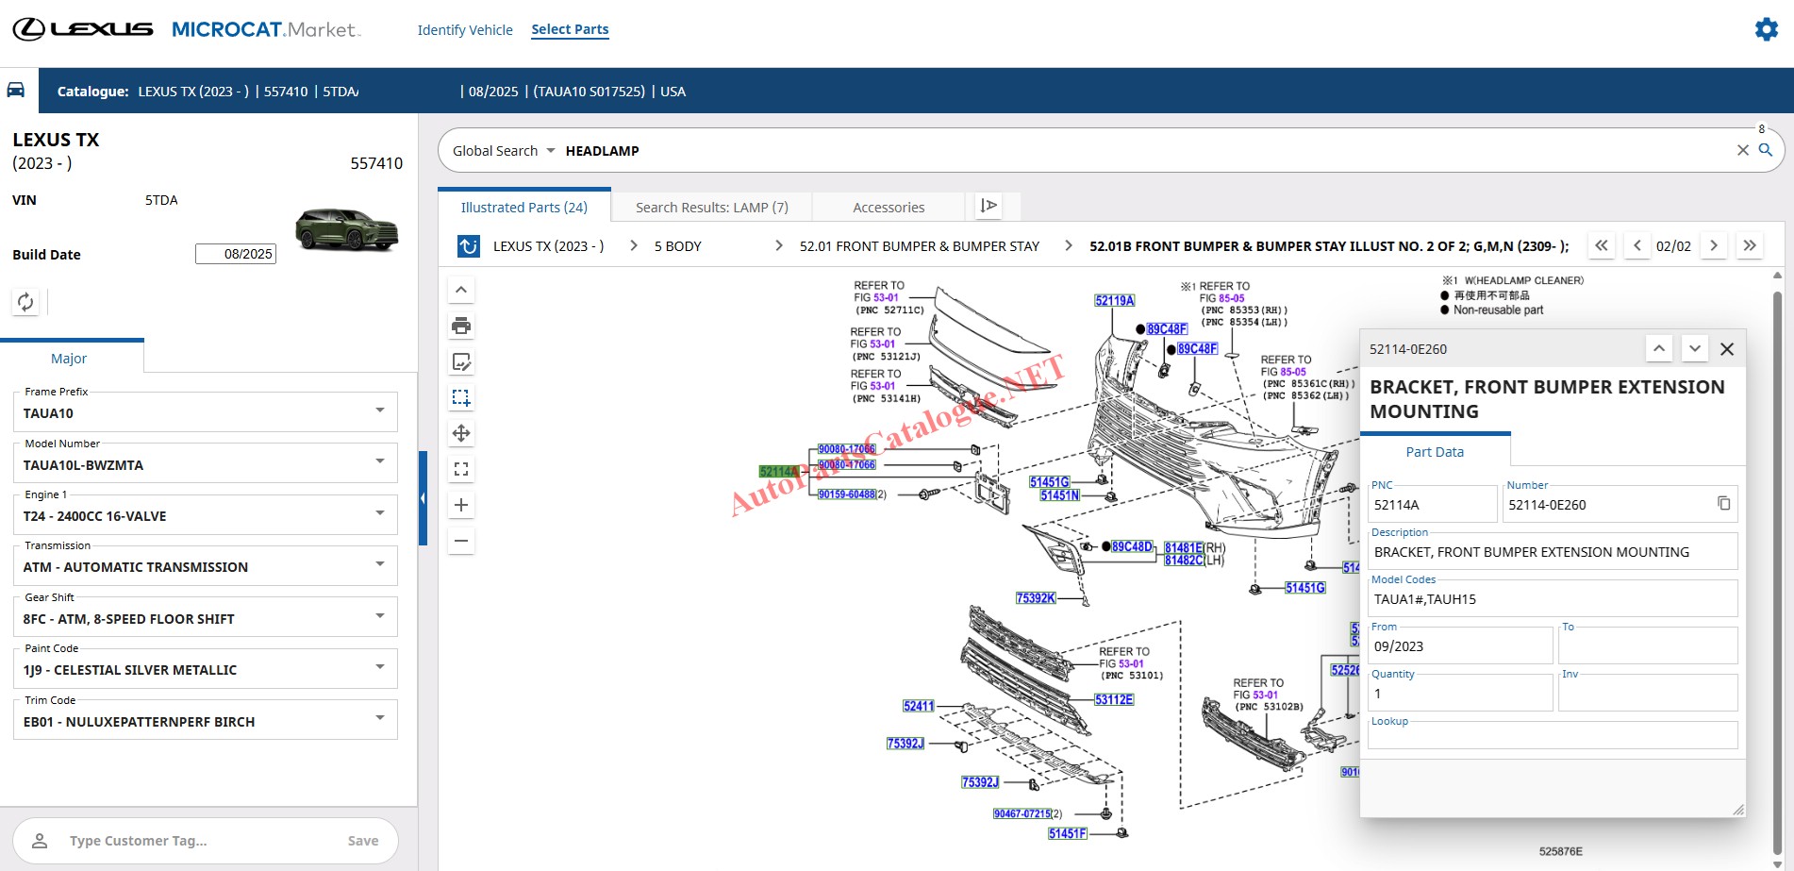Open the settings gear icon
The height and width of the screenshot is (871, 1794).
[1766, 29]
